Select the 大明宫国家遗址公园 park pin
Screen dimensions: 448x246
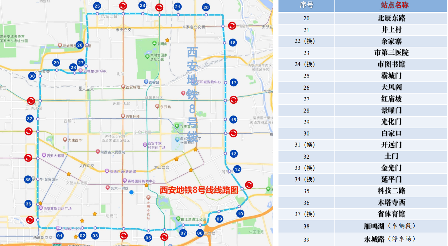point(147,56)
